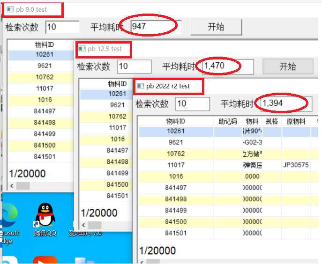Viewport: 322px width, 264px height.
Task: Click 物料ID column header in pb 12.5 window
Action: point(117,84)
